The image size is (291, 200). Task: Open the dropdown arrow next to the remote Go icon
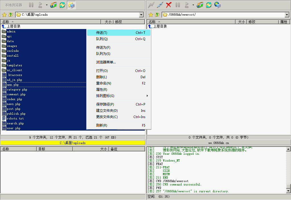tap(193, 5)
